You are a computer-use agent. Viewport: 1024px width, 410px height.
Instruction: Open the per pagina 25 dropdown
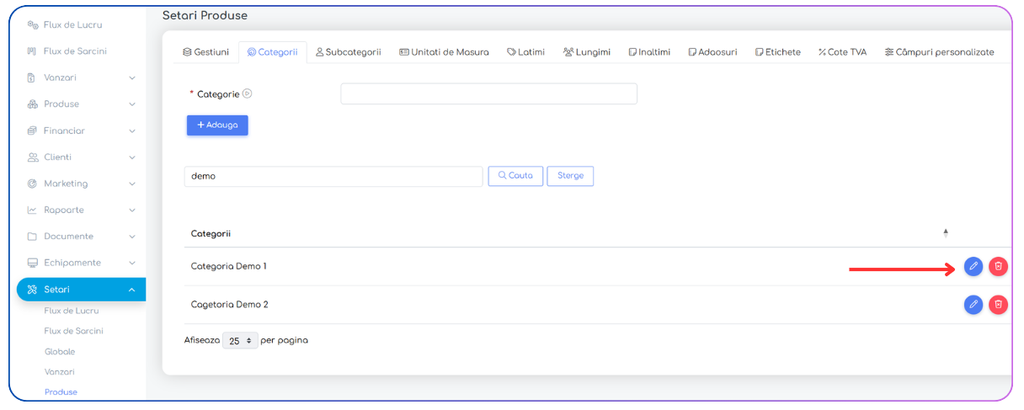[x=241, y=341]
